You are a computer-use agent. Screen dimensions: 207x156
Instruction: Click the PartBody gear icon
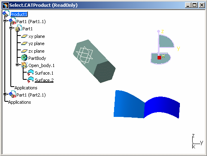coord(24,58)
